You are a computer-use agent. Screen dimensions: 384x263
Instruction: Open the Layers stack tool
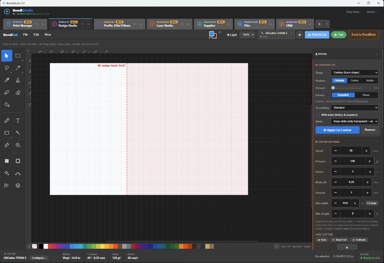[x=18, y=185]
